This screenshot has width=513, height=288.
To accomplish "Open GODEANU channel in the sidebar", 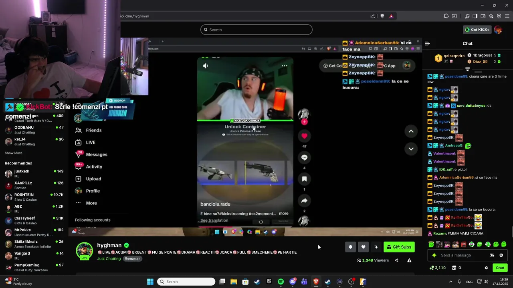I will (x=34, y=130).
